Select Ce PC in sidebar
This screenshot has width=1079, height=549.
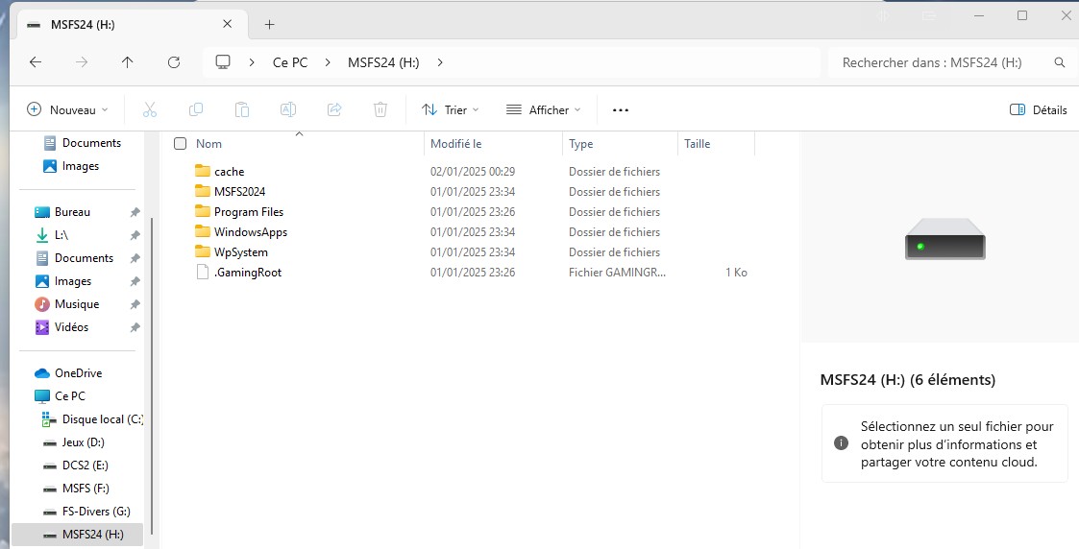coord(61,396)
